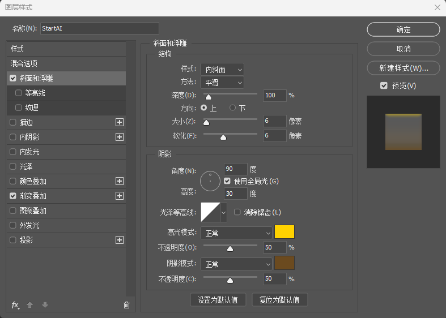The image size is (446, 318).
Task: Click the angle dial circle control
Action: 210,181
